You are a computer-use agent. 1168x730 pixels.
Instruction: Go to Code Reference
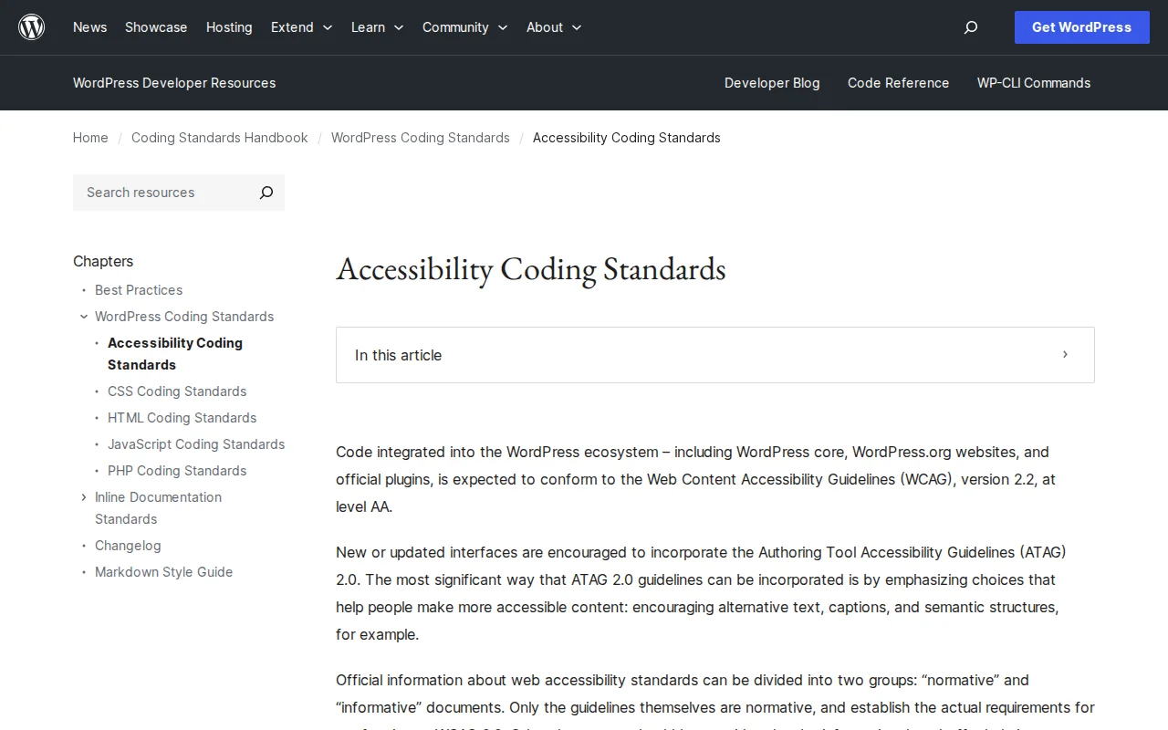coord(898,83)
